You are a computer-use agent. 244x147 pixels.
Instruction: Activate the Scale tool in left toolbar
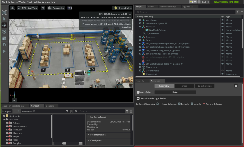point(4,38)
